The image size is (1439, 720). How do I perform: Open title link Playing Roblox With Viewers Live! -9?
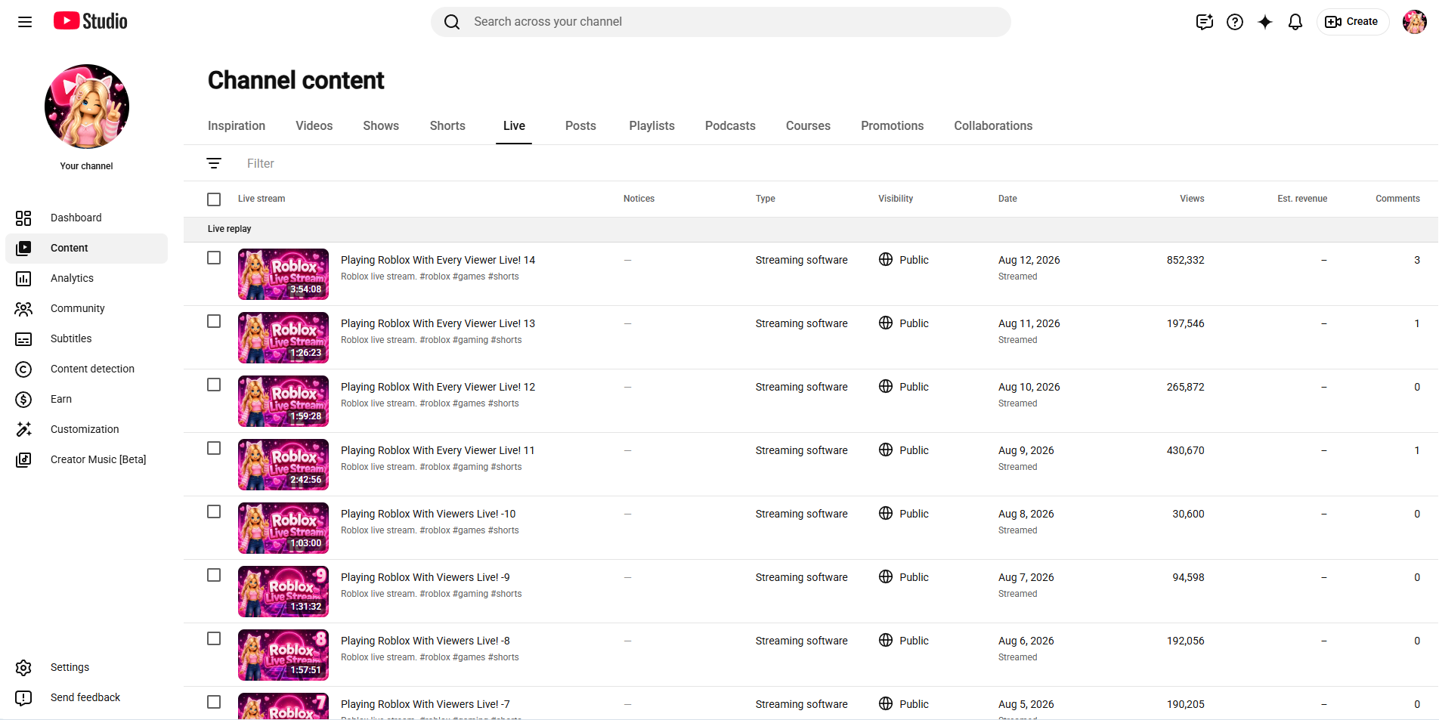click(x=426, y=577)
